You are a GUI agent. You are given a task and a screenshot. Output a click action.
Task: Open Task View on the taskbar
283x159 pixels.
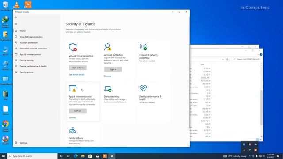coord(68,156)
